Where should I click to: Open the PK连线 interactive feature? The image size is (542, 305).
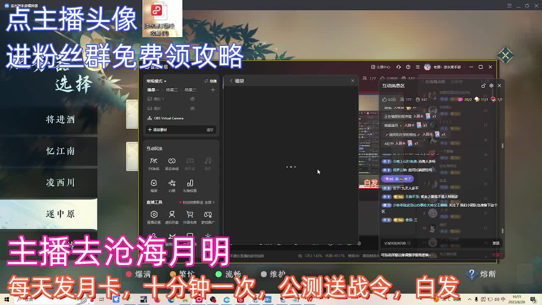pos(154,163)
